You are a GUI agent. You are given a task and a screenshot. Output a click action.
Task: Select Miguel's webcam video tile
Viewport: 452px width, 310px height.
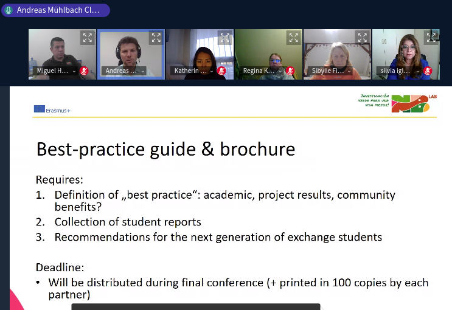[x=62, y=55]
